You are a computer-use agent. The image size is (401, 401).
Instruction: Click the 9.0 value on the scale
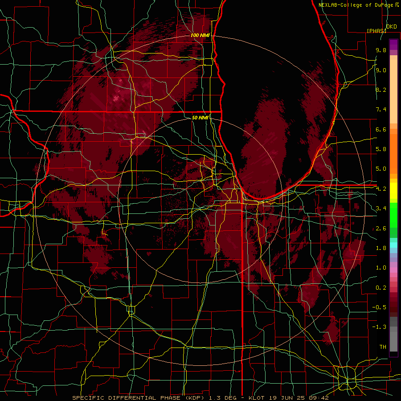pos(381,70)
